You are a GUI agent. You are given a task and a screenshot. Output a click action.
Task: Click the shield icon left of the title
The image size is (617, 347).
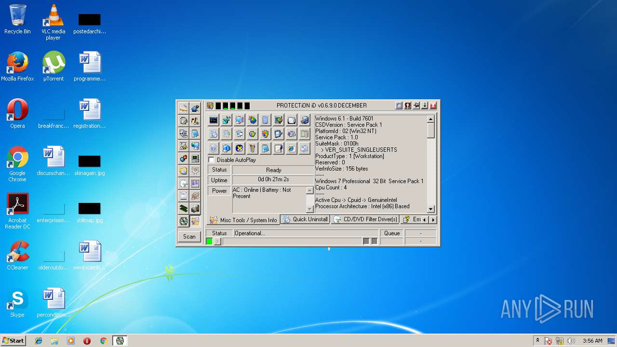click(210, 106)
